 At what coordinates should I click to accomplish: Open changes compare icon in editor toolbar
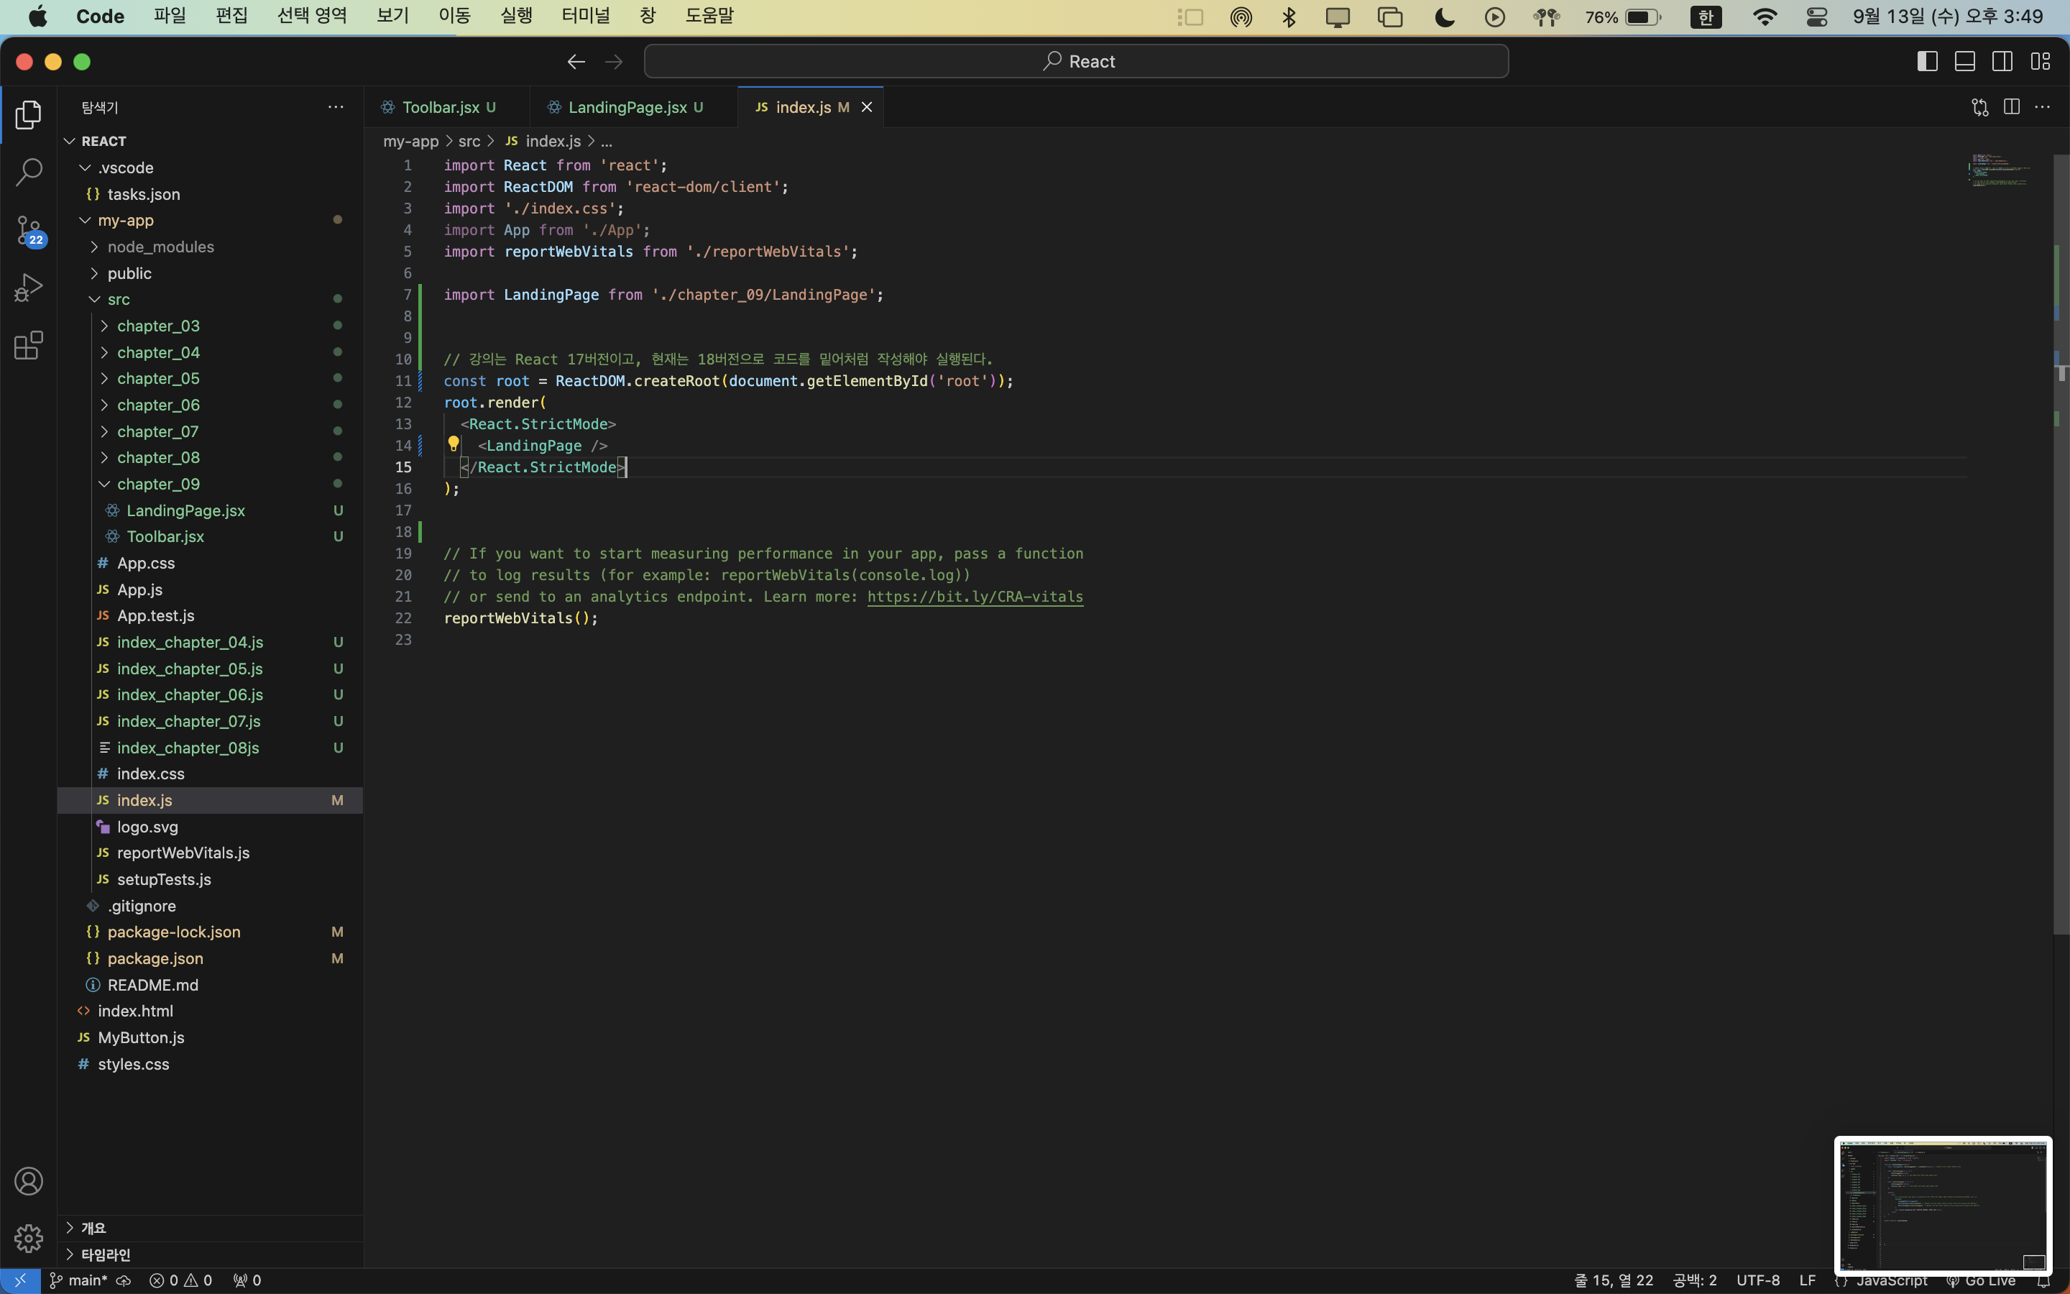point(1979,107)
